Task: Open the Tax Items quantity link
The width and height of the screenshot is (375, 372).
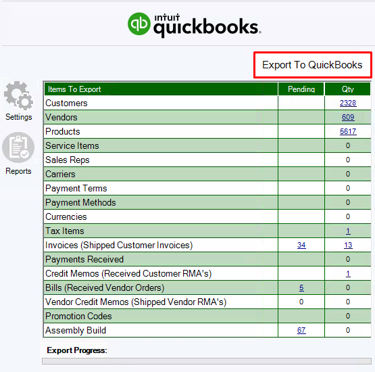Action: (348, 231)
